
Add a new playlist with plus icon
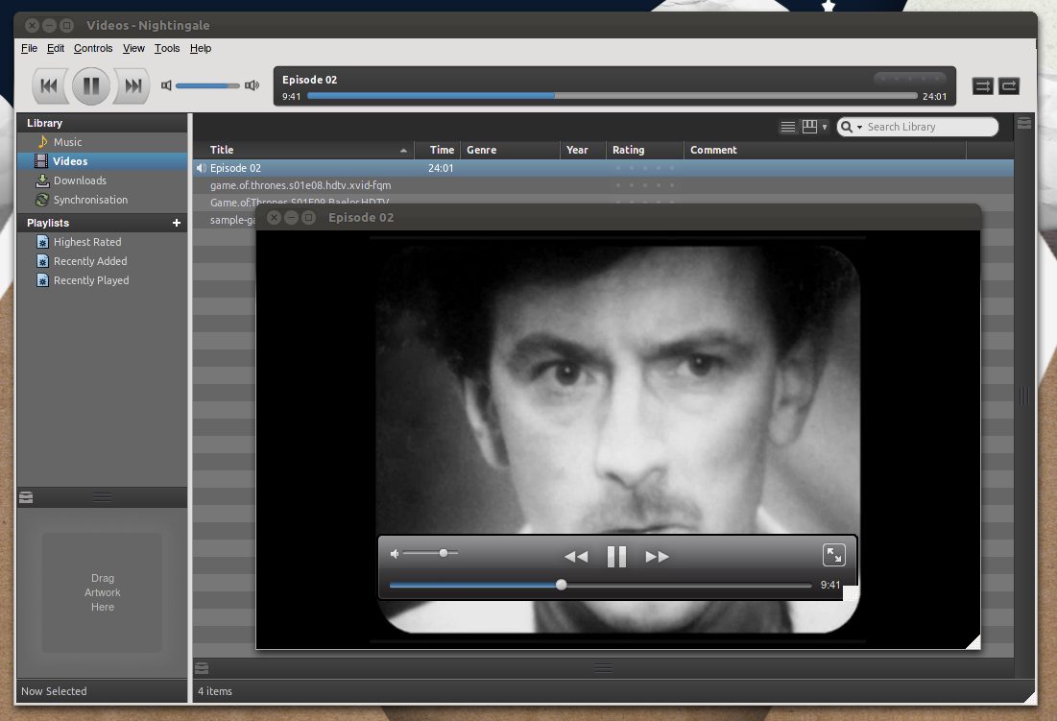tap(177, 223)
